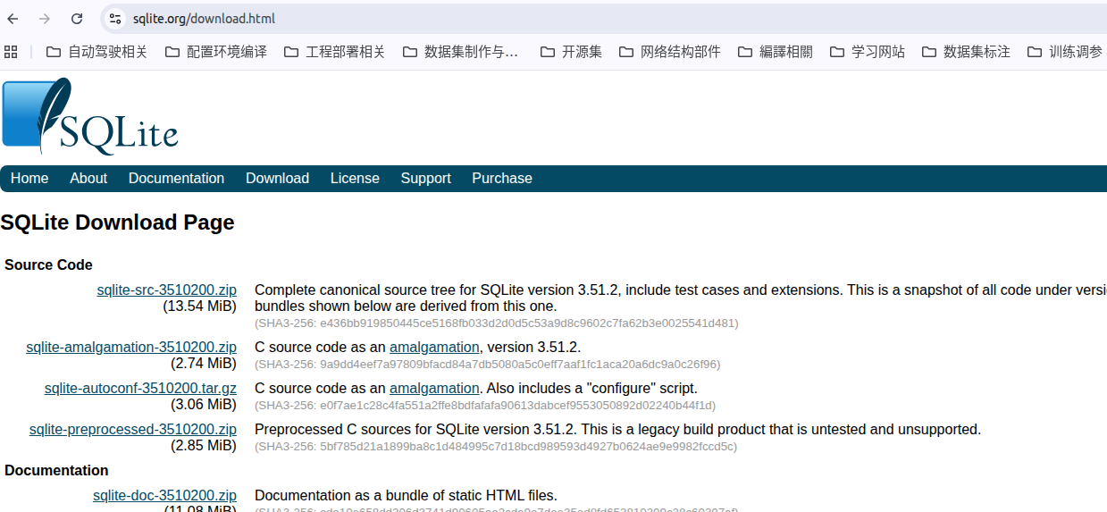Click the SQLite Download Page heading
Screen dimensions: 1107x512
coord(117,222)
